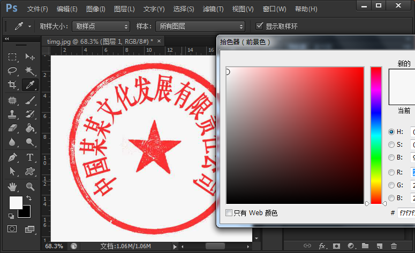Select the Custom Shape tool
Screen dimensions: 415x253
(29, 171)
